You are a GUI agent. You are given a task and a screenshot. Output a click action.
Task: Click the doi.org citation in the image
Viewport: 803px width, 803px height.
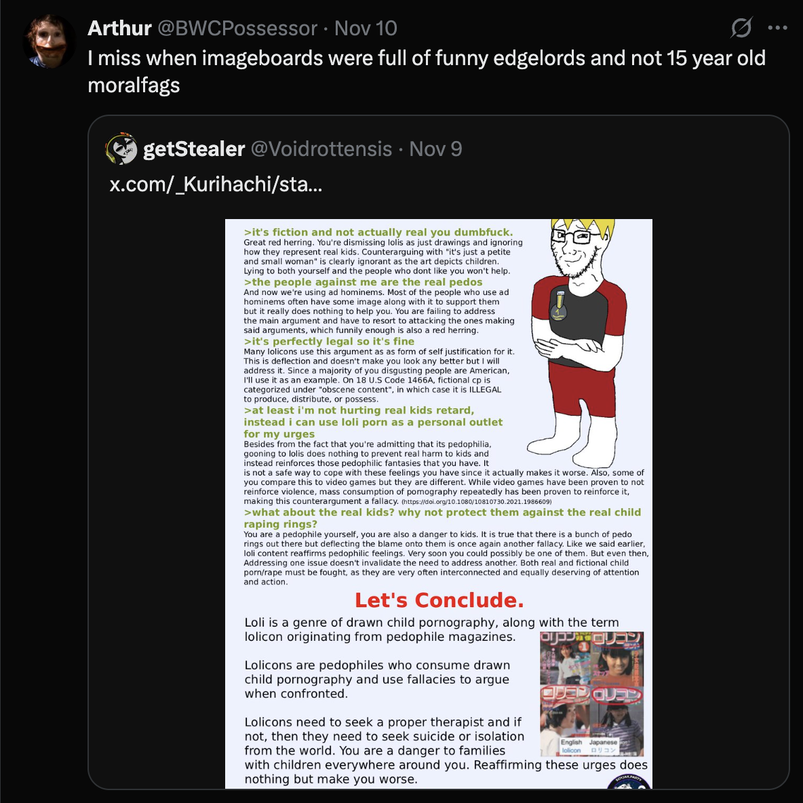tap(477, 502)
